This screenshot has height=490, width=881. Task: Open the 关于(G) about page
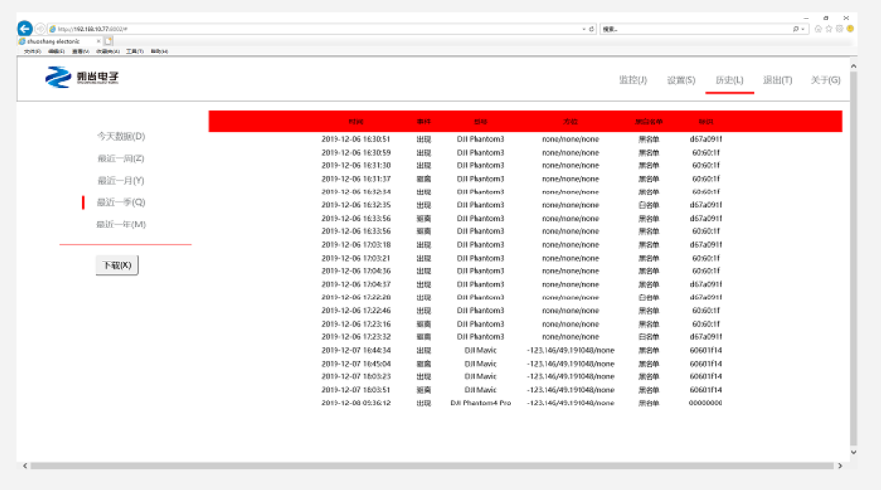coord(826,80)
